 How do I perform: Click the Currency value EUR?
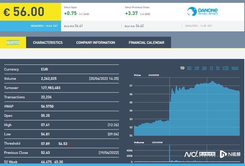pos(44,69)
